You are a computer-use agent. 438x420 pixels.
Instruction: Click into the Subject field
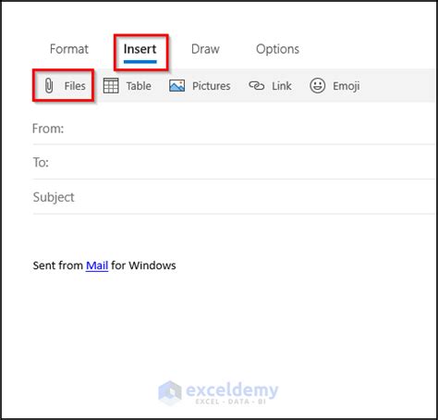(x=234, y=197)
